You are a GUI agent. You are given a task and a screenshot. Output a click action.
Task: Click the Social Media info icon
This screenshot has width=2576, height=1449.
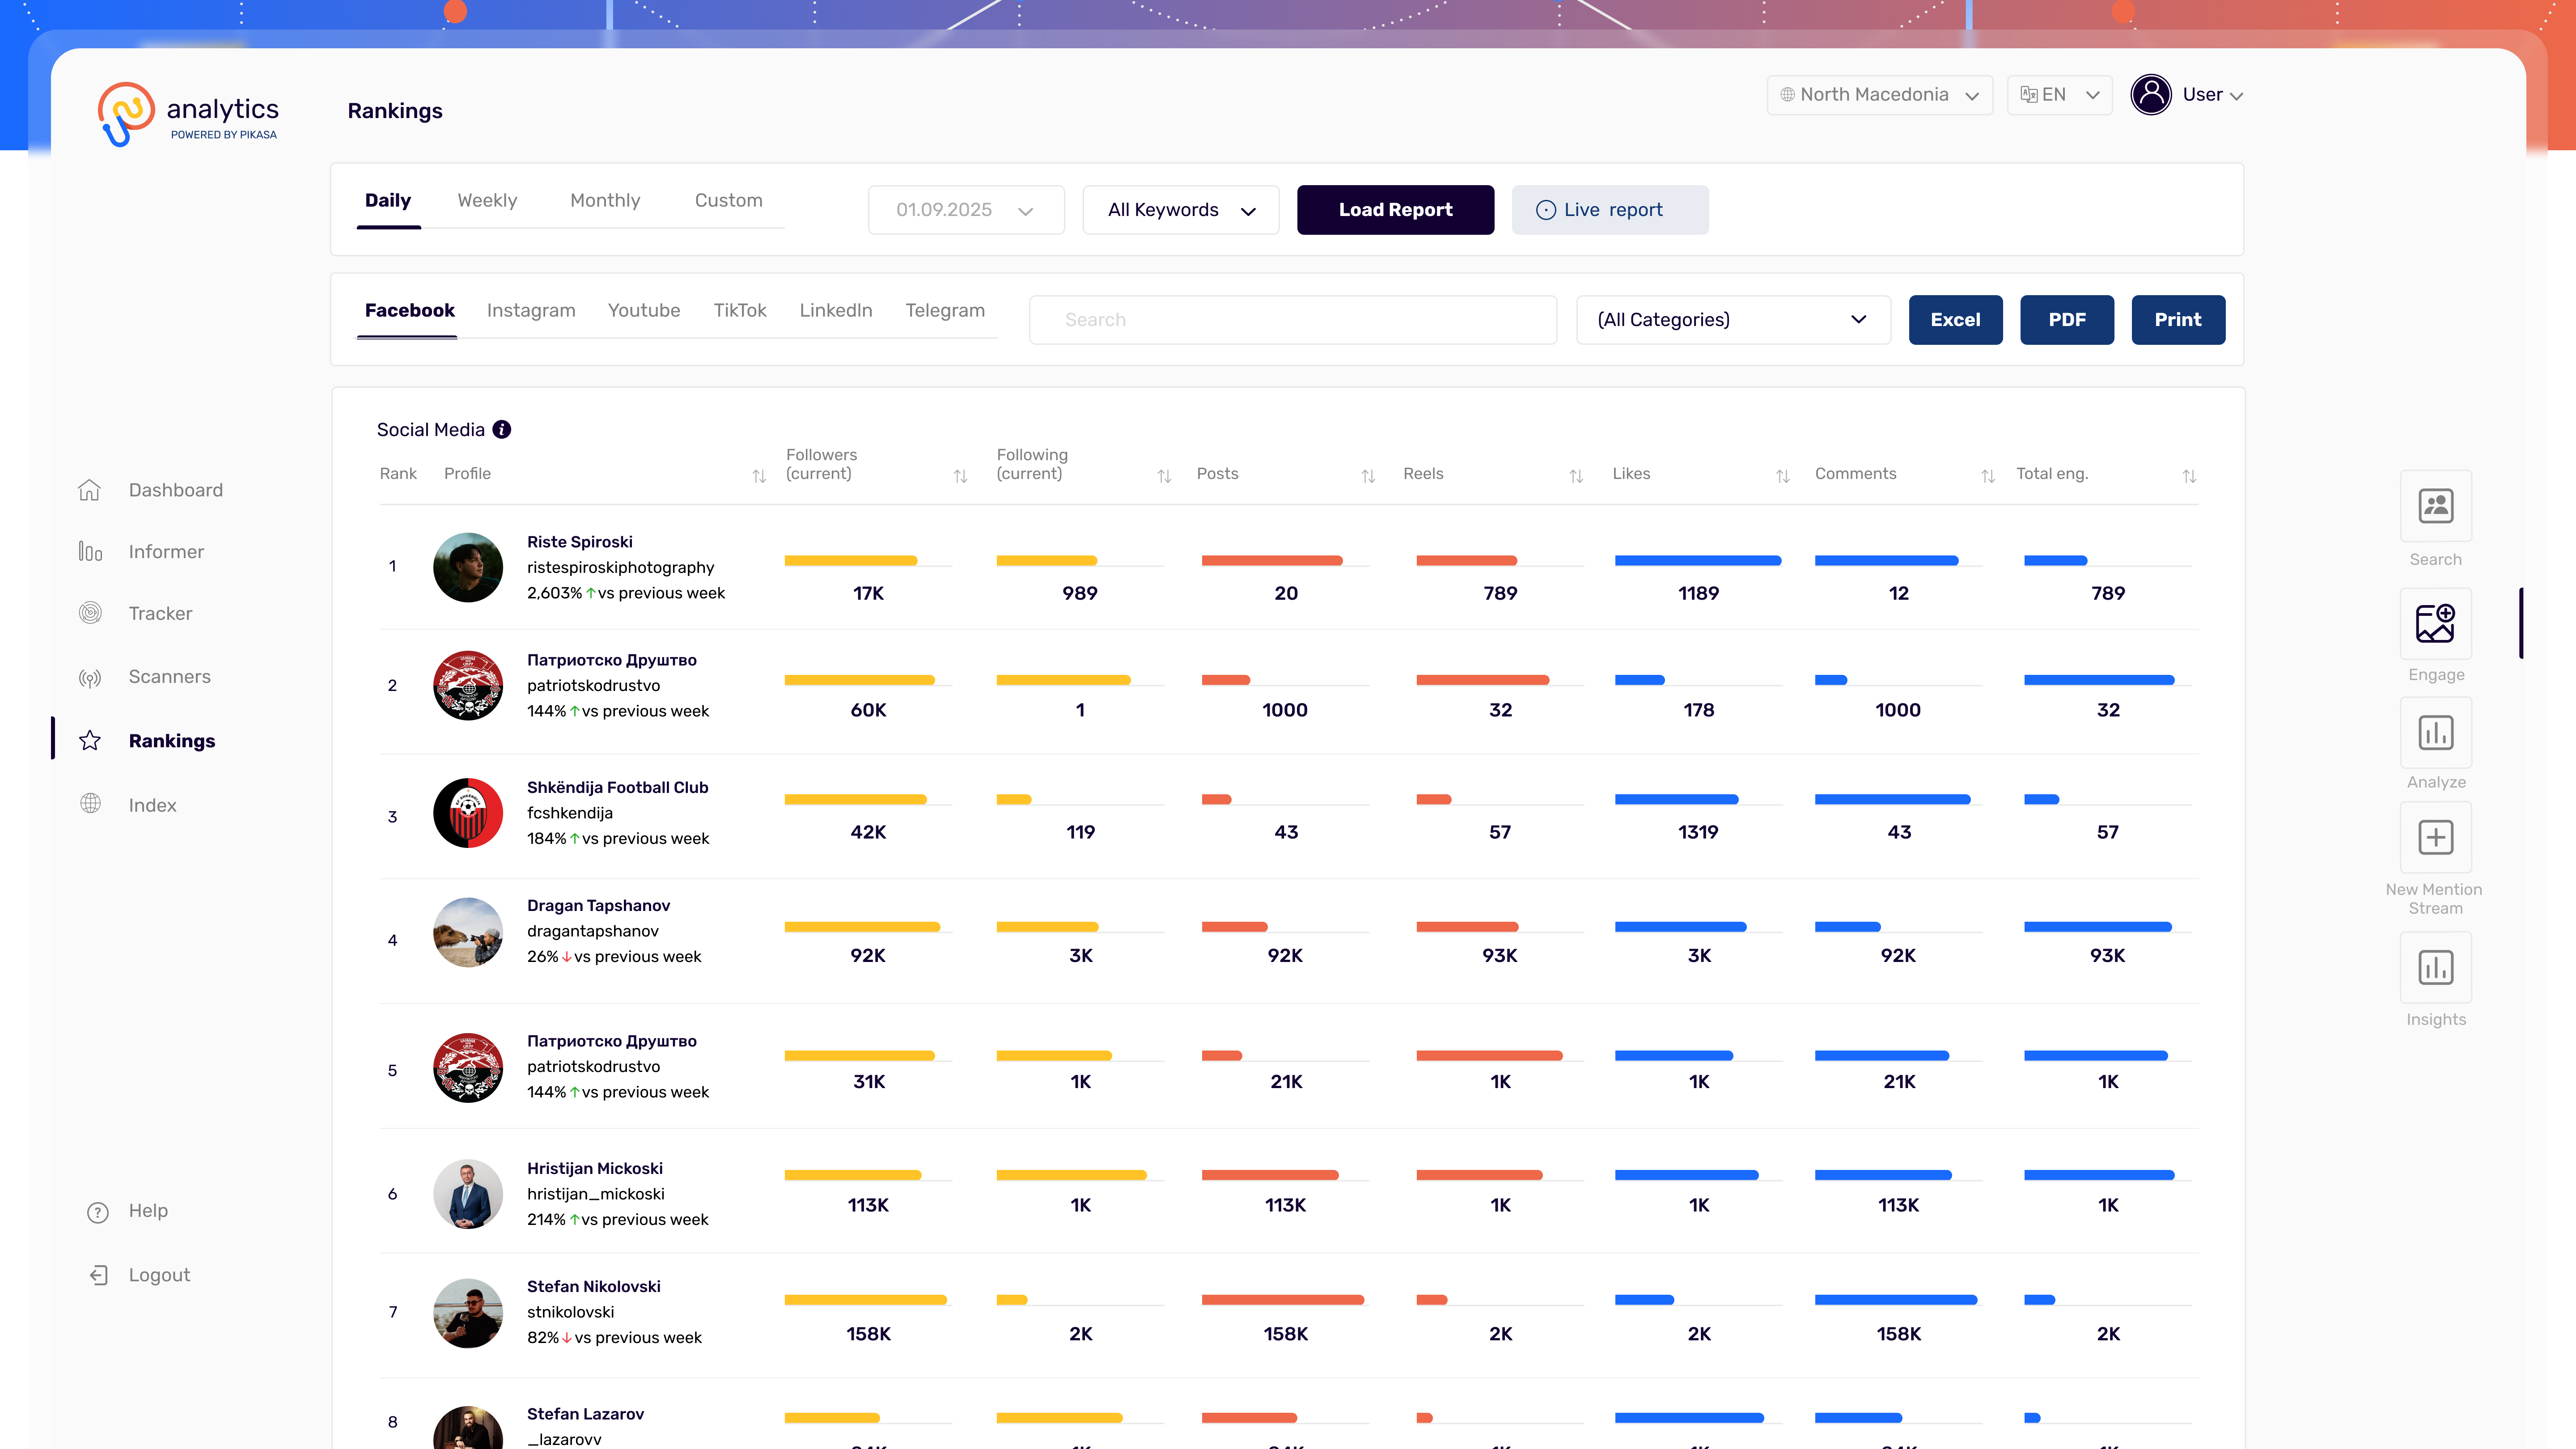tap(502, 429)
